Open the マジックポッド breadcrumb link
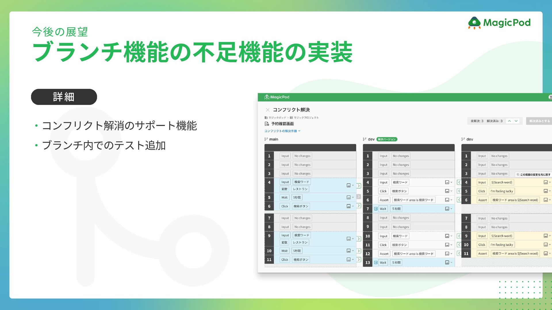Image resolution: width=552 pixels, height=310 pixels. click(x=277, y=118)
